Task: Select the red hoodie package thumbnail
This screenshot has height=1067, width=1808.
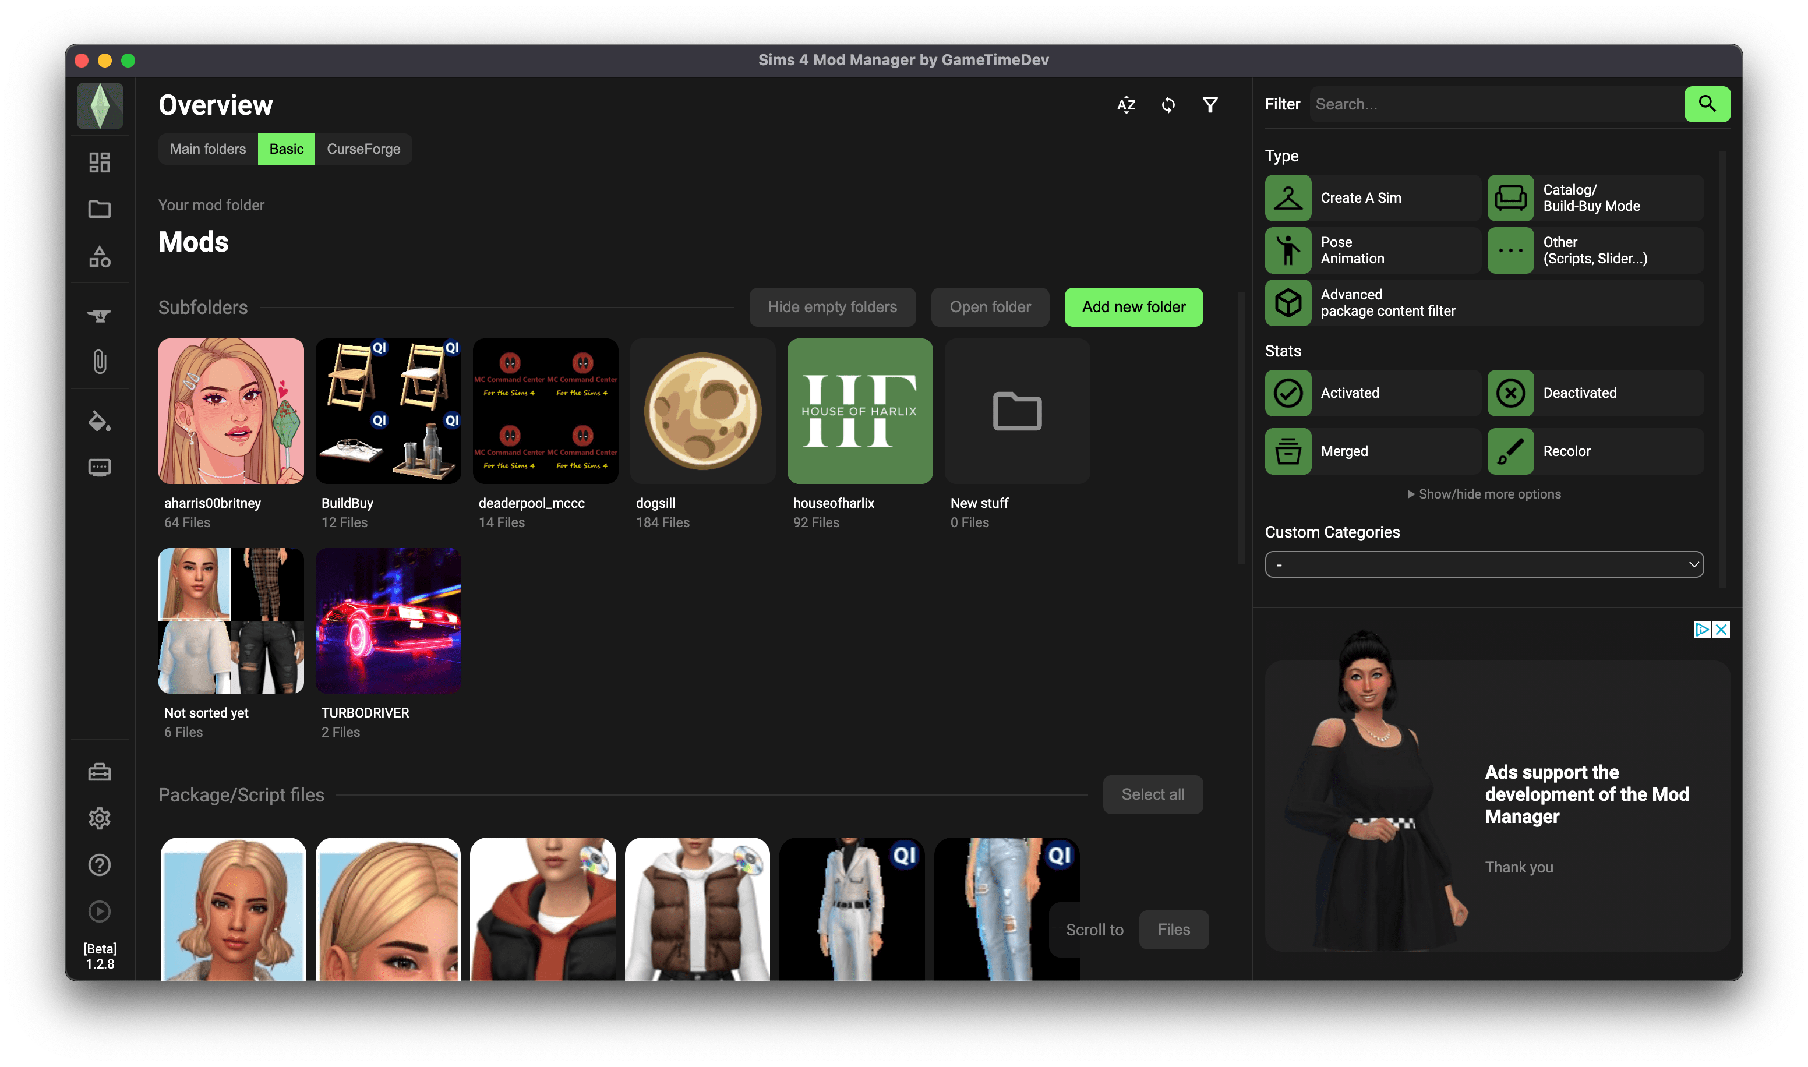Action: pos(543,909)
